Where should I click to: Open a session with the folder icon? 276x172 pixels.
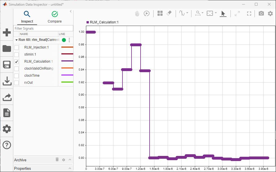(7, 48)
